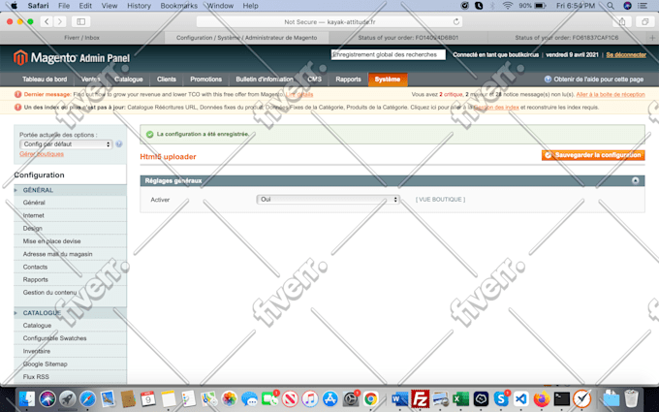Click the Gestion des index link

click(x=496, y=108)
